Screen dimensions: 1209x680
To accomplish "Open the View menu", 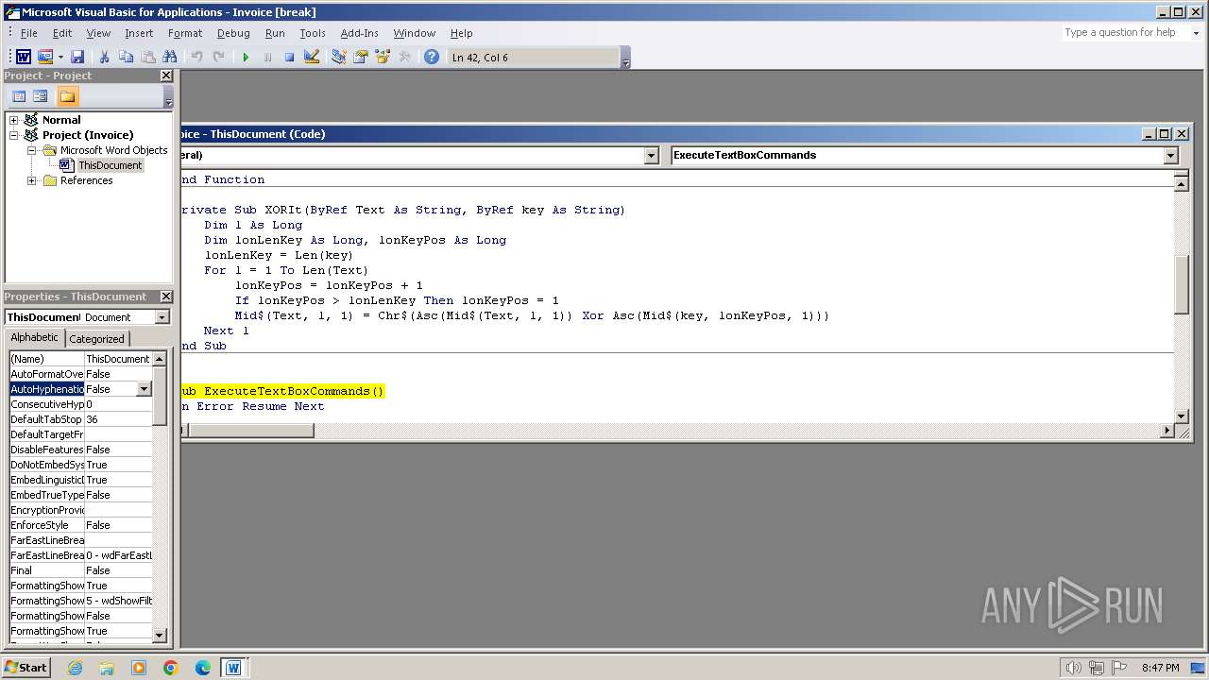I will pos(98,33).
